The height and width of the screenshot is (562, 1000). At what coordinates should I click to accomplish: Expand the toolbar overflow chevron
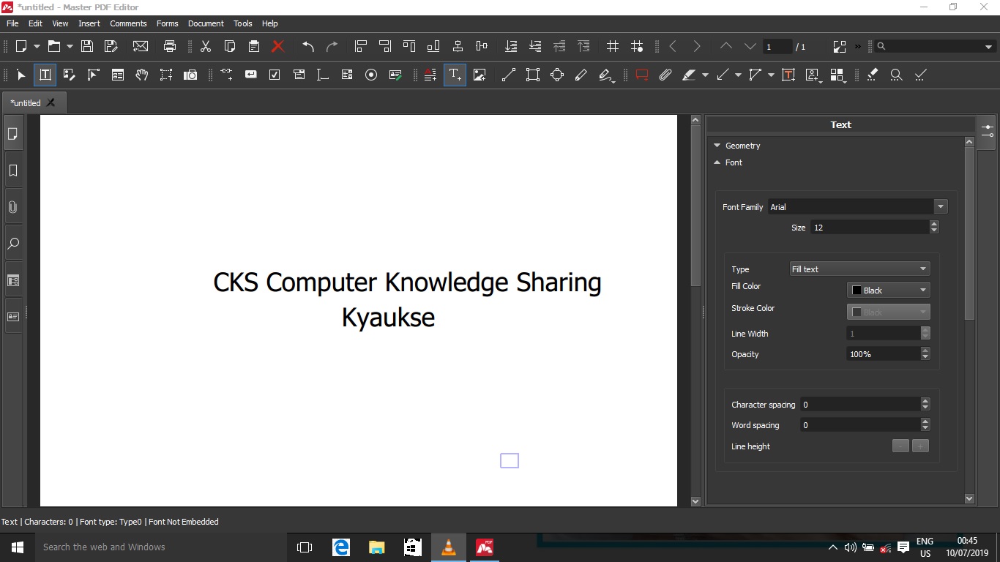pos(858,46)
